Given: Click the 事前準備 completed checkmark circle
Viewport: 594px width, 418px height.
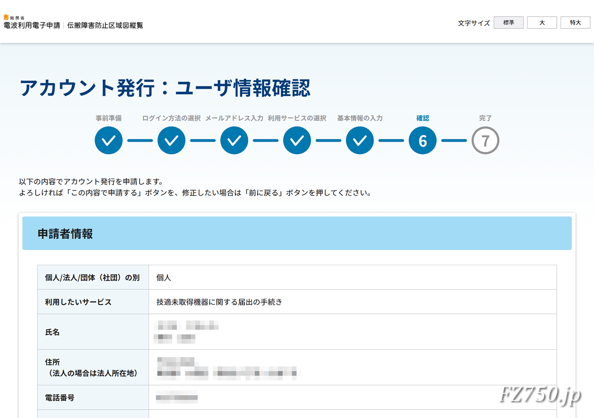Looking at the screenshot, I should [x=108, y=140].
